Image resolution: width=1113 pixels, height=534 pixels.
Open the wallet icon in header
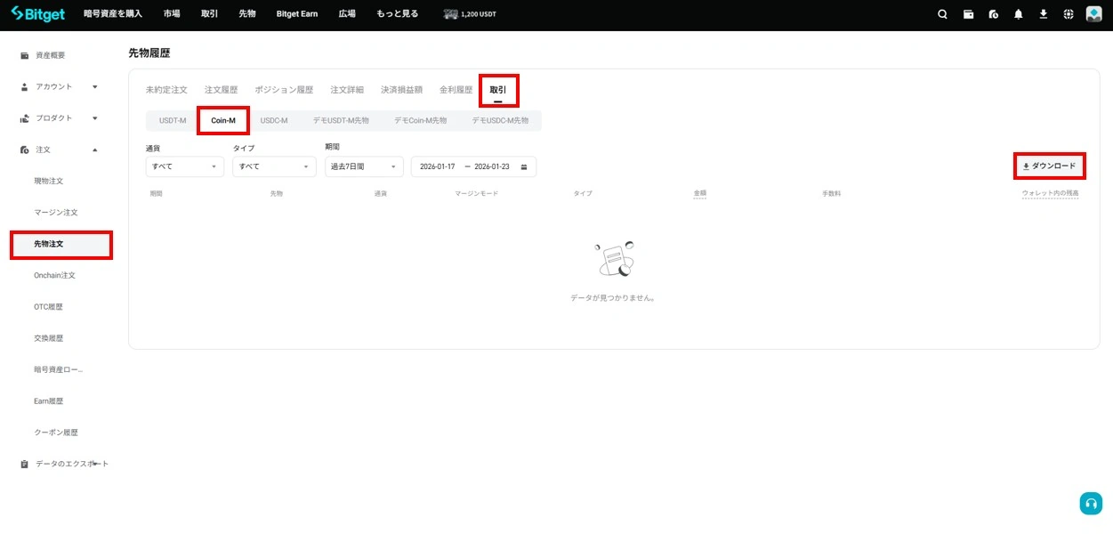(x=968, y=14)
